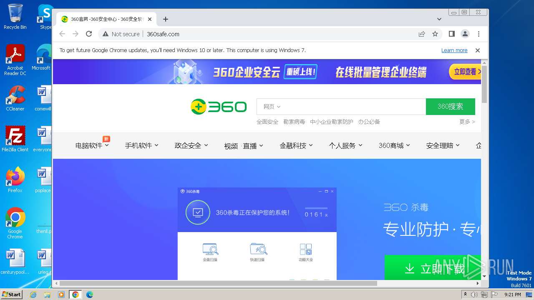Bookmark this page with star icon
This screenshot has width=534, height=300.
435,34
